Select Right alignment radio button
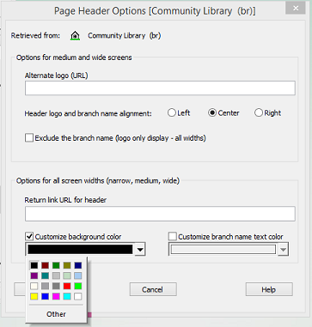 click(x=259, y=113)
